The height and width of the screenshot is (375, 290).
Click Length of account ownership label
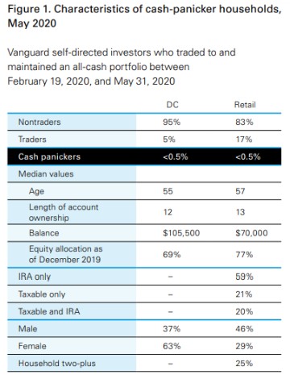(x=64, y=212)
